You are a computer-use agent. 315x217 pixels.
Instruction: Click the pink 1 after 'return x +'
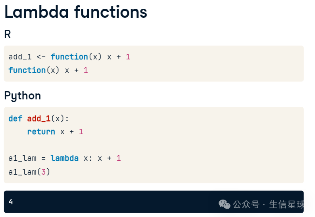81,132
